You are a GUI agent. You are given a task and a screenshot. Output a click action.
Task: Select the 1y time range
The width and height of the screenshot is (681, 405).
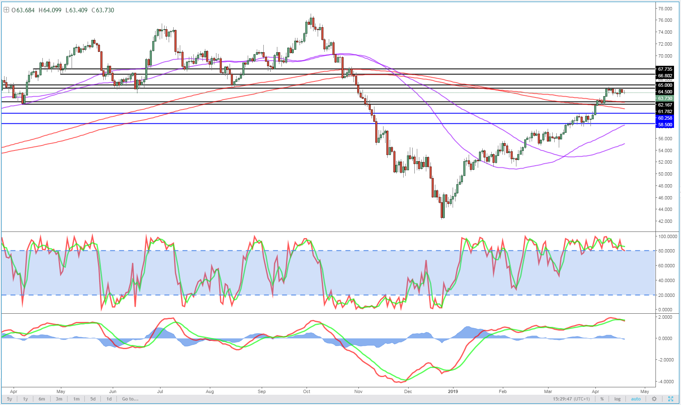coord(26,399)
